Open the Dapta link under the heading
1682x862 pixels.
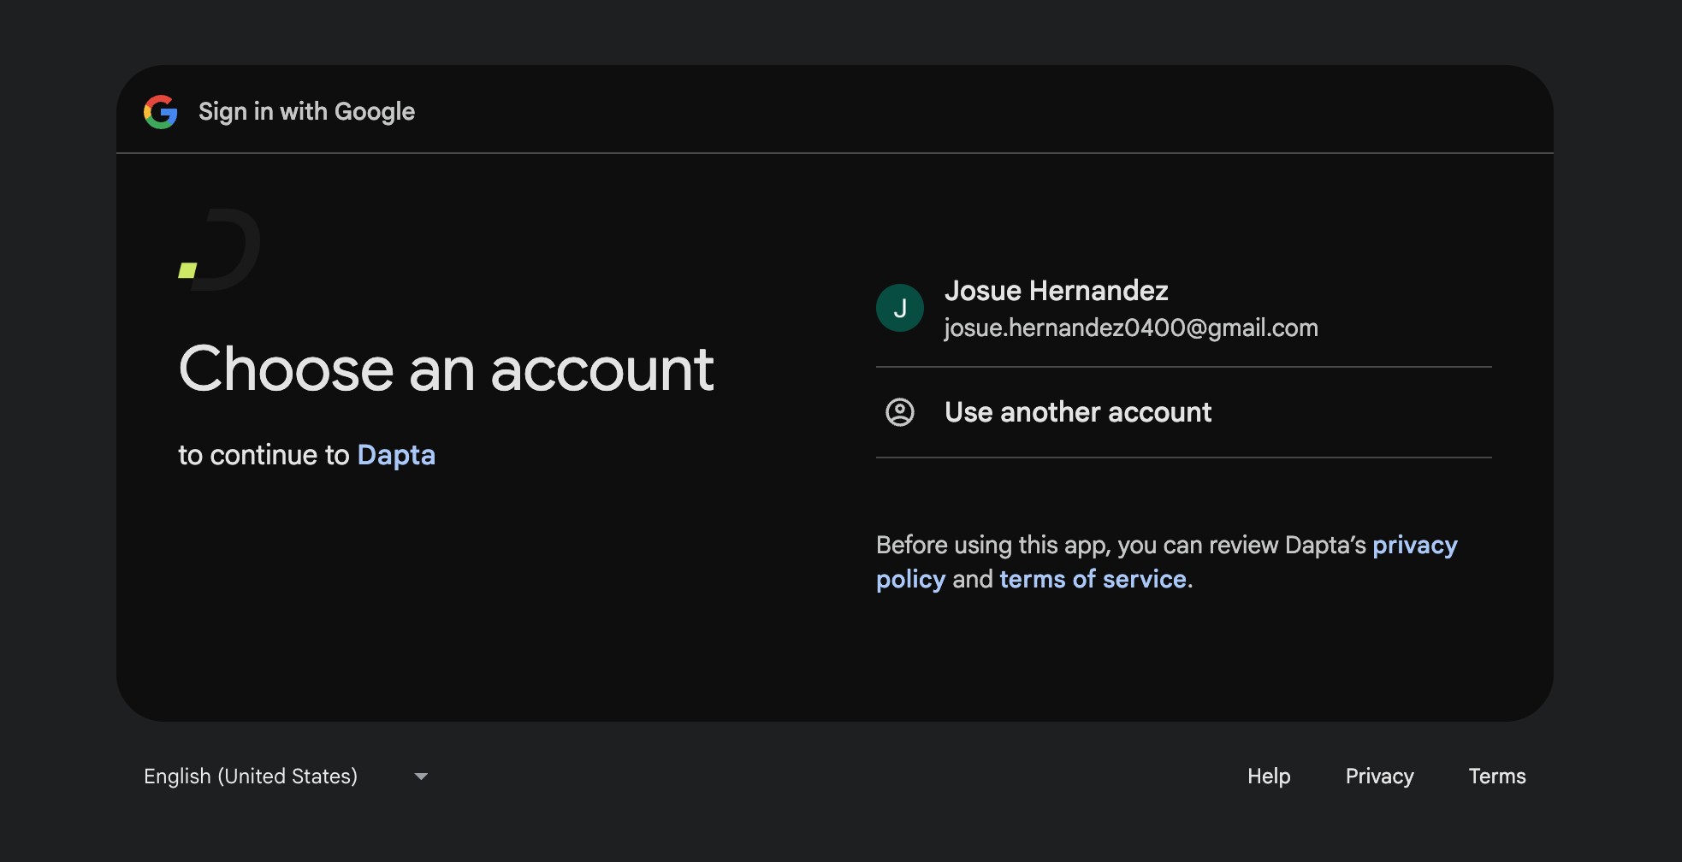[396, 455]
